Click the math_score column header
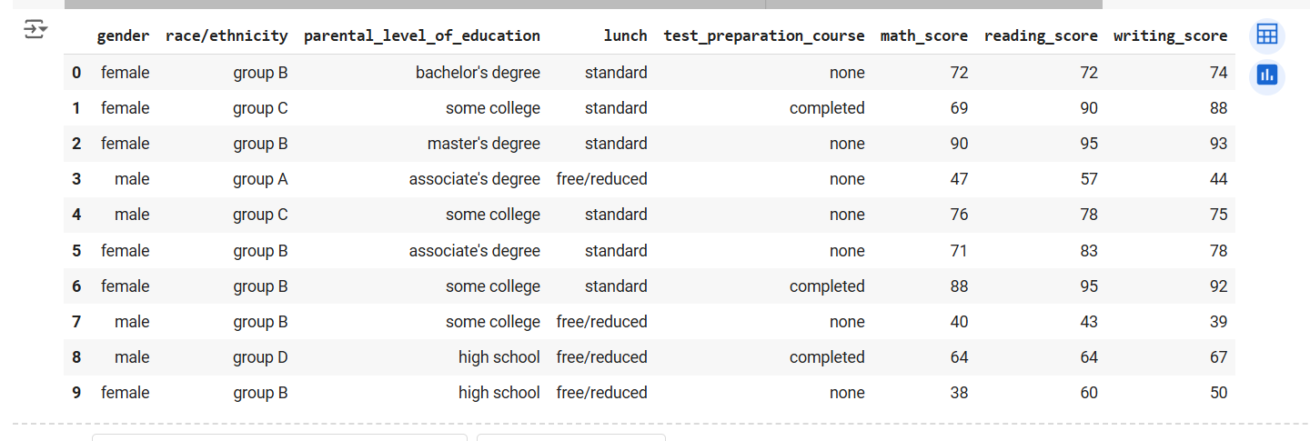The height and width of the screenshot is (441, 1310). point(924,36)
